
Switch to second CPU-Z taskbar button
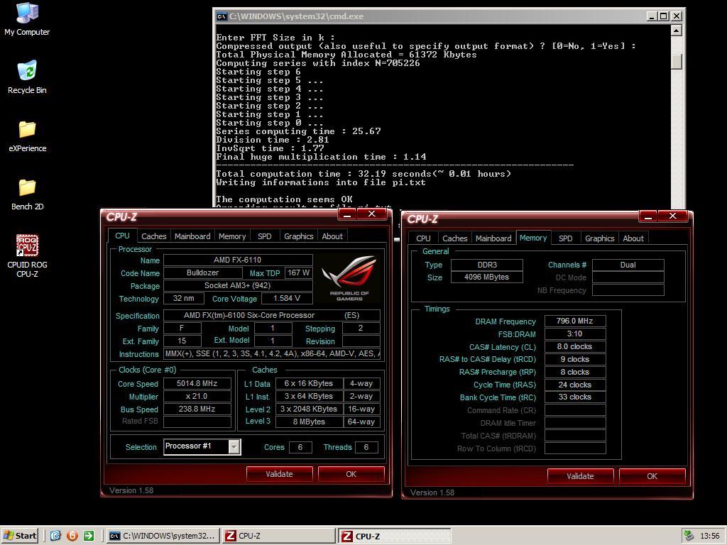tap(394, 536)
